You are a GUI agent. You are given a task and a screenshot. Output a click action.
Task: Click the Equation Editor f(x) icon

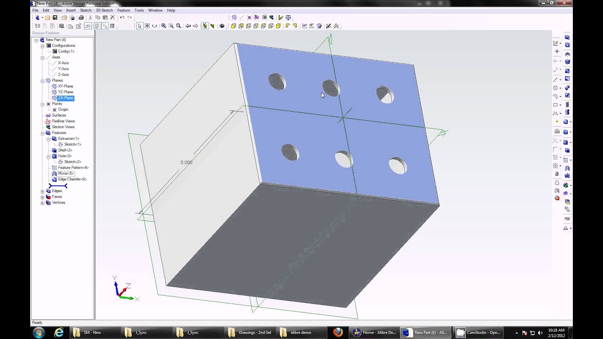click(x=567, y=218)
